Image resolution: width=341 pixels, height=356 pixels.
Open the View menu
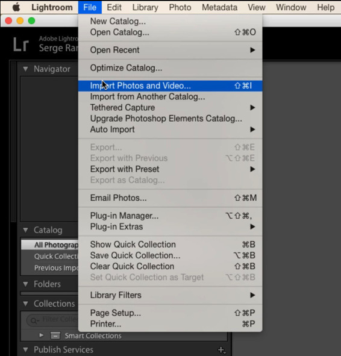coord(257,7)
